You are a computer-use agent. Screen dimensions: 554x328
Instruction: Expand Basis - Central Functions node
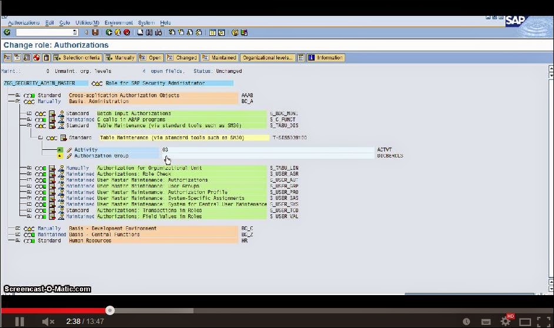(18, 235)
